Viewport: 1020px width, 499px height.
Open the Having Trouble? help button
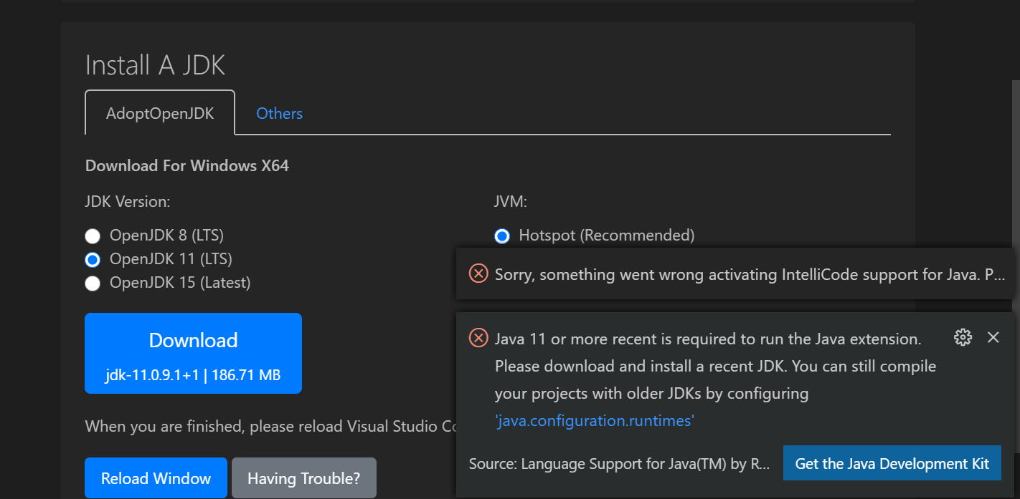pos(303,478)
